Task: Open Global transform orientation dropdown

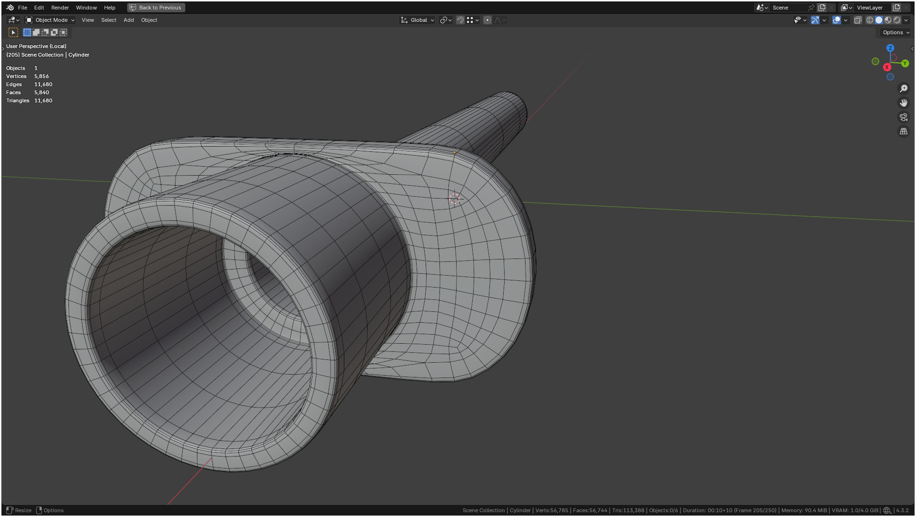Action: [418, 20]
